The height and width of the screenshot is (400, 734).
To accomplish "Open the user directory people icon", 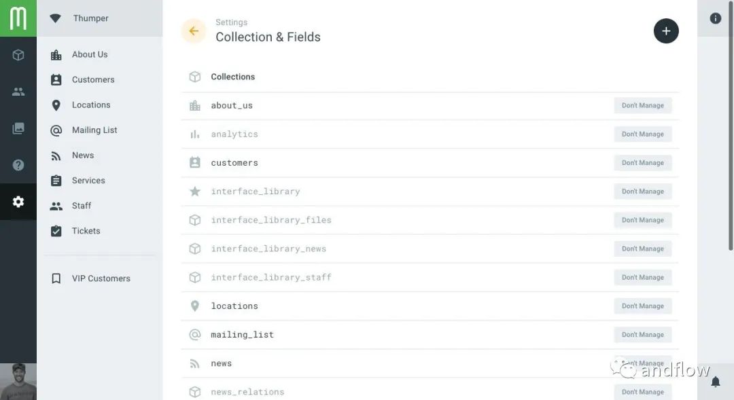I will tap(18, 92).
